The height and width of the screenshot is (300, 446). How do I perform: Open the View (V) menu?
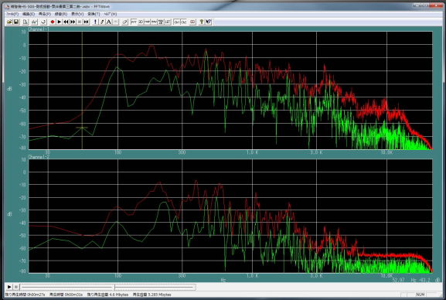pyautogui.click(x=77, y=14)
